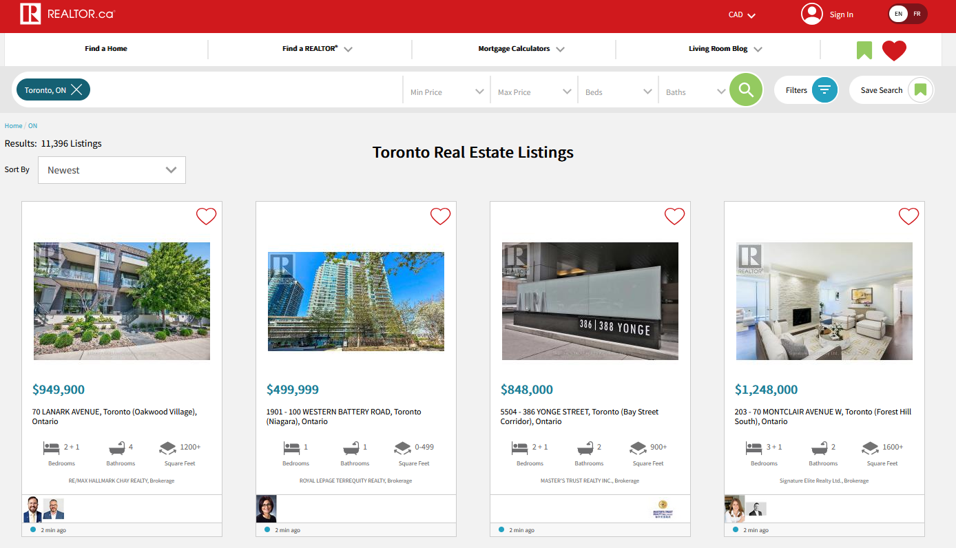Open saved searches green bookmark icon
Image resolution: width=956 pixels, height=548 pixels.
[x=864, y=50]
